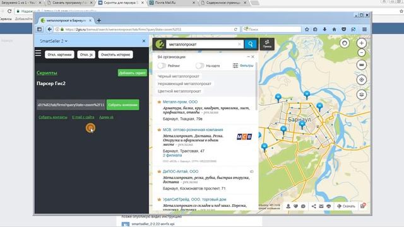Viewport: 404px width, 227px height.
Task: Click the round compass control on map
Action: coord(345,43)
